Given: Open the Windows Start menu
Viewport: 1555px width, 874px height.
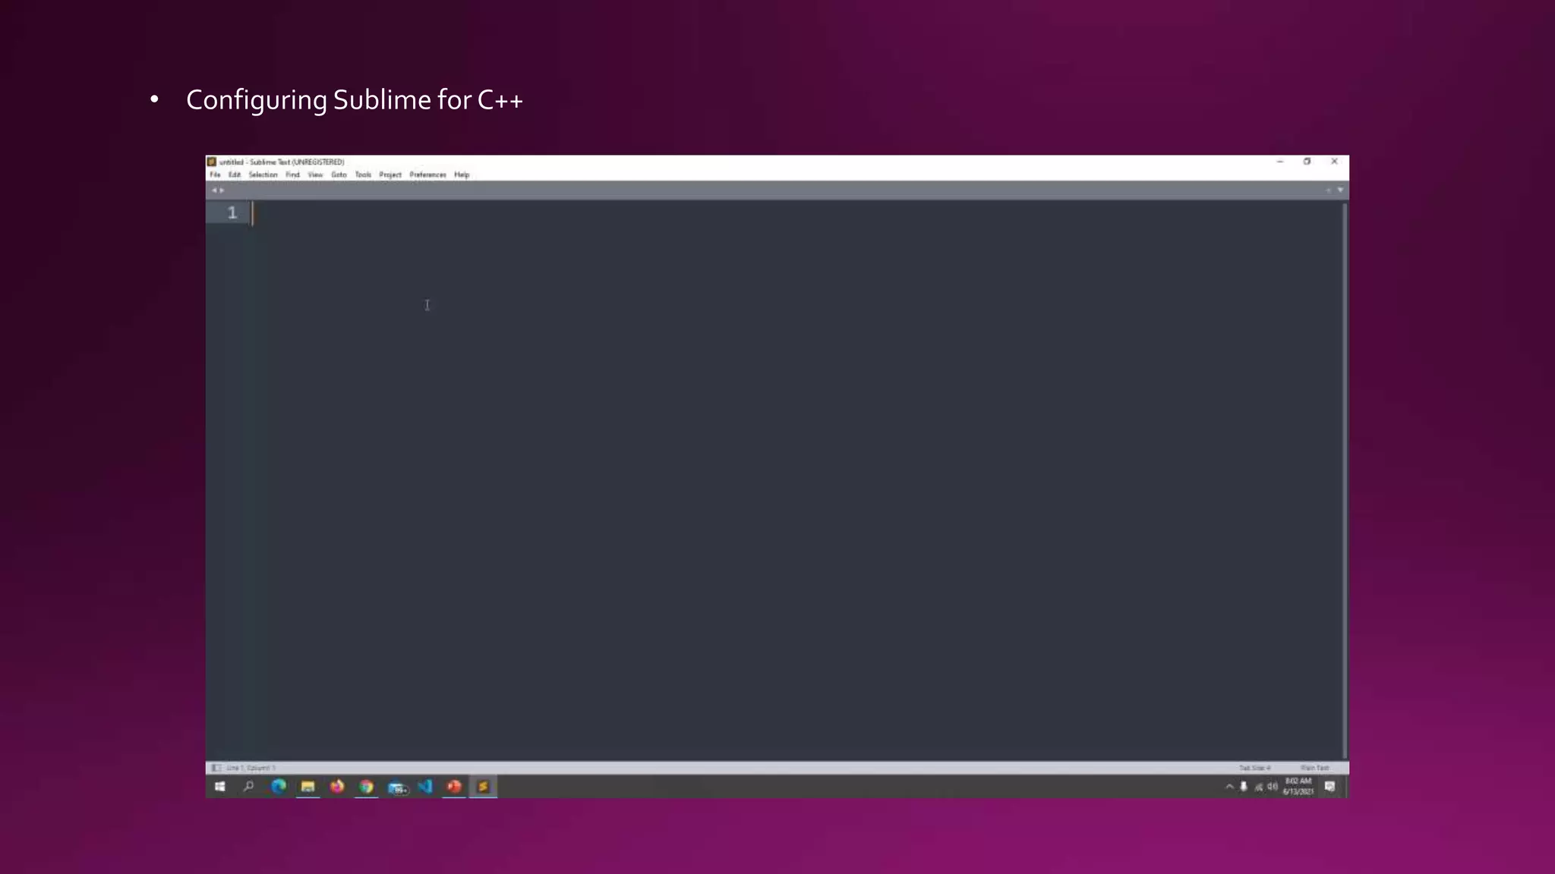Looking at the screenshot, I should pyautogui.click(x=219, y=787).
